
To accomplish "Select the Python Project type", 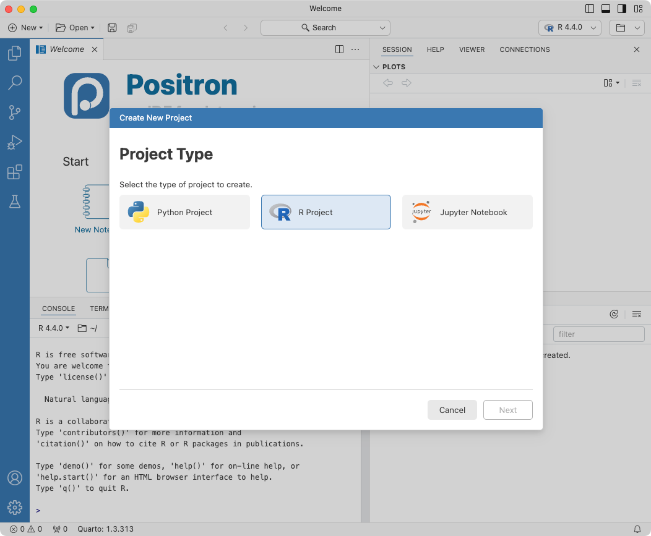I will click(x=184, y=212).
